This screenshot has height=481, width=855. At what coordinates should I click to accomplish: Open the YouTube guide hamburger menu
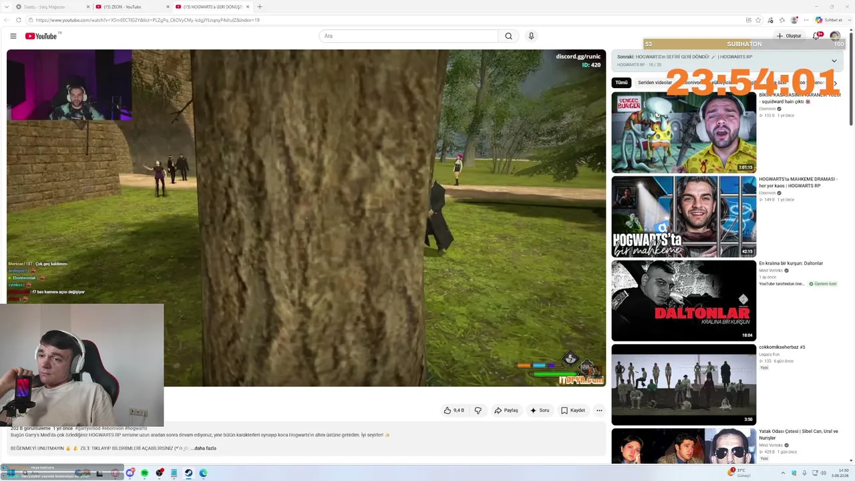click(13, 36)
